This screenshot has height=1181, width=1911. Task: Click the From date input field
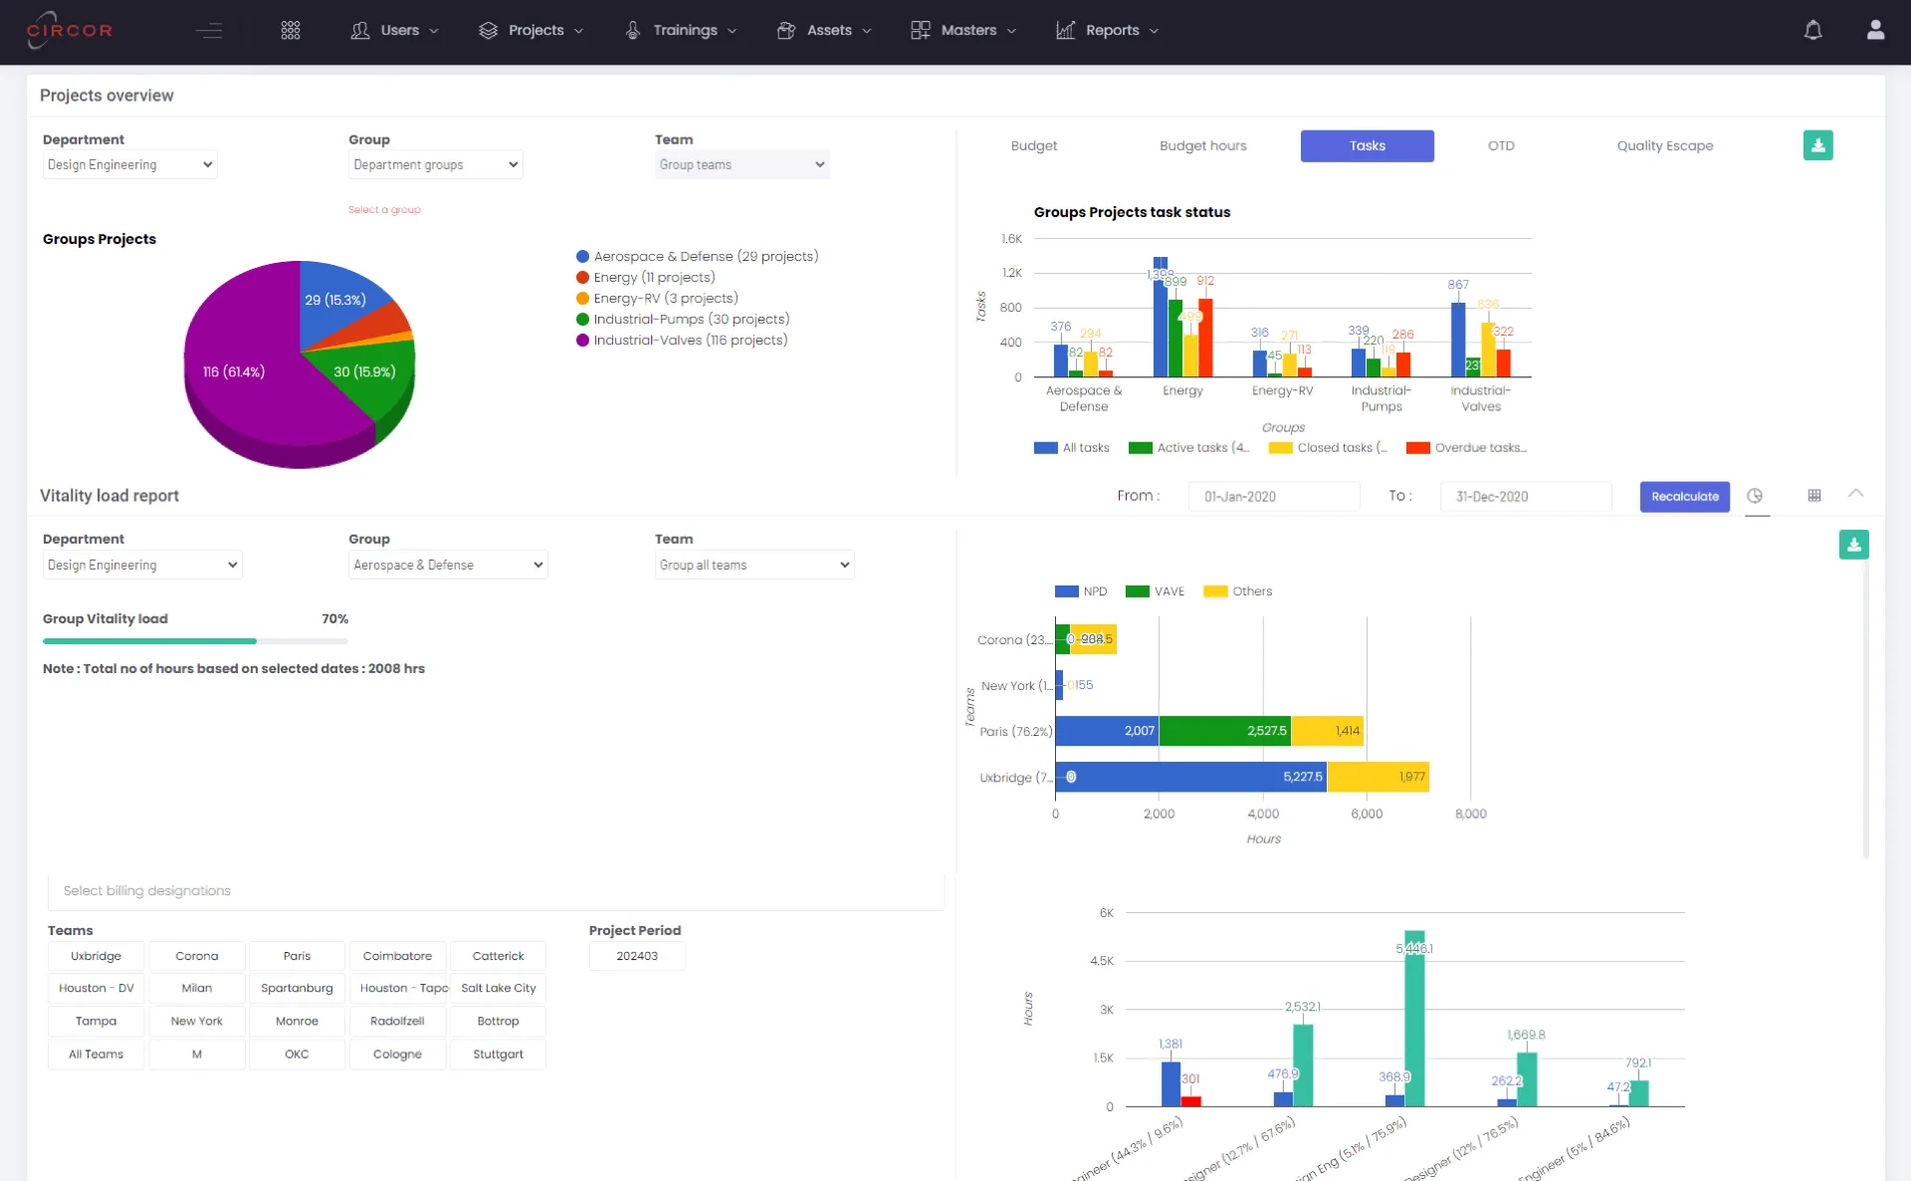pyautogui.click(x=1273, y=497)
